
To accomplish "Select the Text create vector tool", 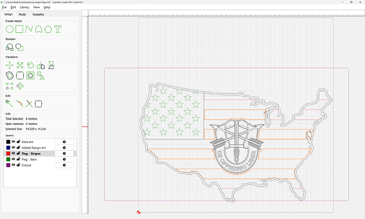I will click(58, 29).
